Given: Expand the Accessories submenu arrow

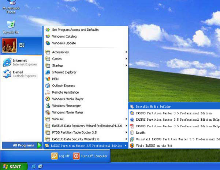Looking at the screenshot, I should coord(126,52).
